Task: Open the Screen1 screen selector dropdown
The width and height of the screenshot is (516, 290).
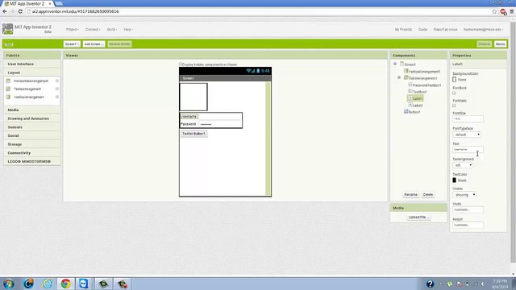Action: coord(72,44)
